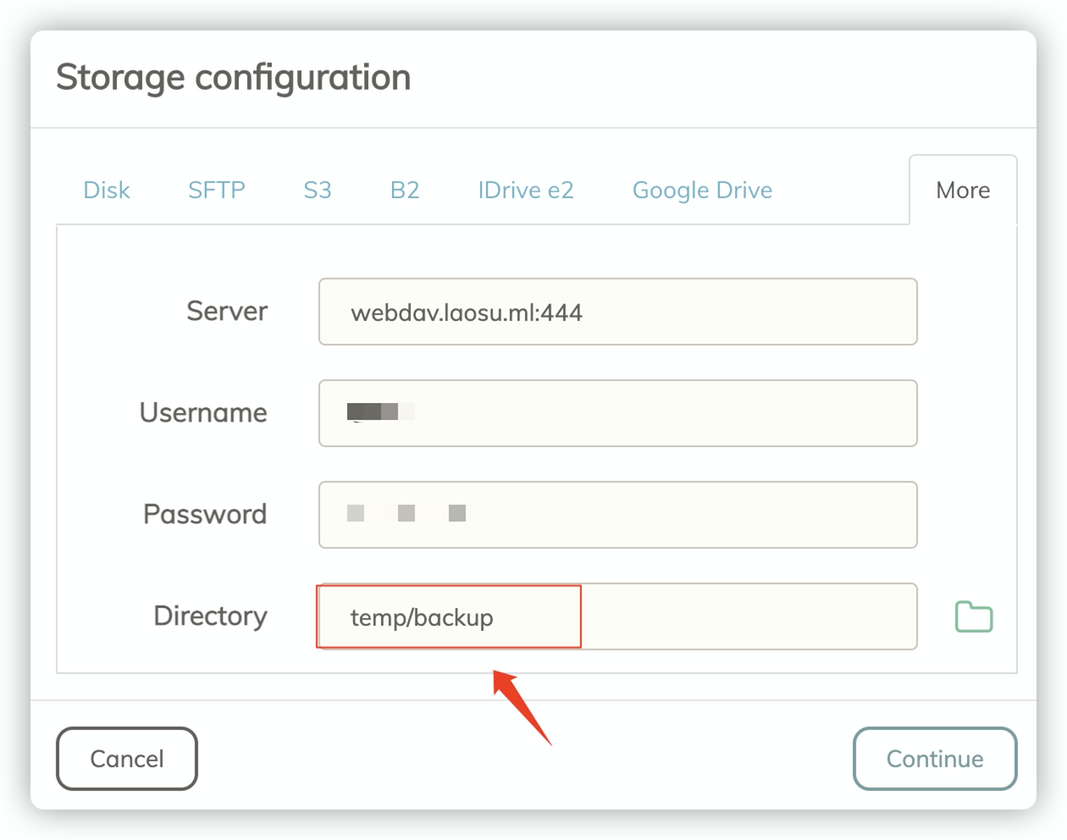Click the More tab
The width and height of the screenshot is (1067, 840).
pos(963,191)
